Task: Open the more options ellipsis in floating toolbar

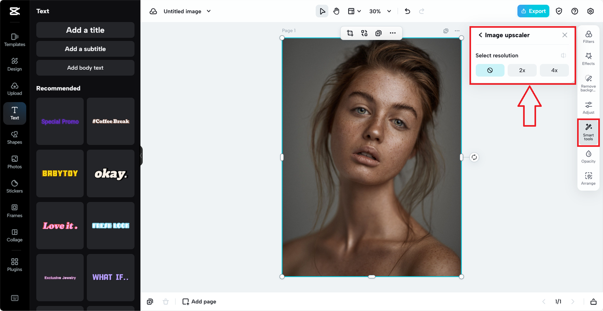Action: 392,33
